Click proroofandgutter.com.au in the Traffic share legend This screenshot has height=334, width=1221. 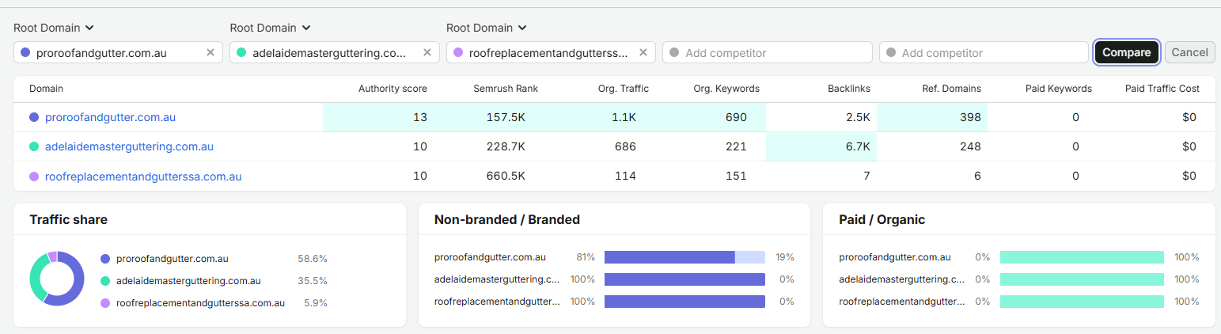pos(173,259)
